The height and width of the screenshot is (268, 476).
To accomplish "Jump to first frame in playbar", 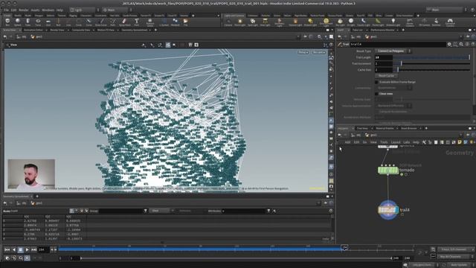I will 7,249.
